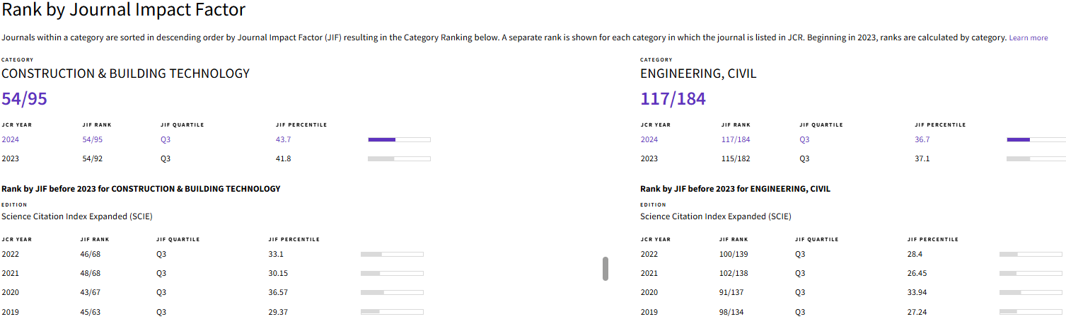Click the 2023 percentile bar for Construction
1066x319 pixels.
coord(399,158)
